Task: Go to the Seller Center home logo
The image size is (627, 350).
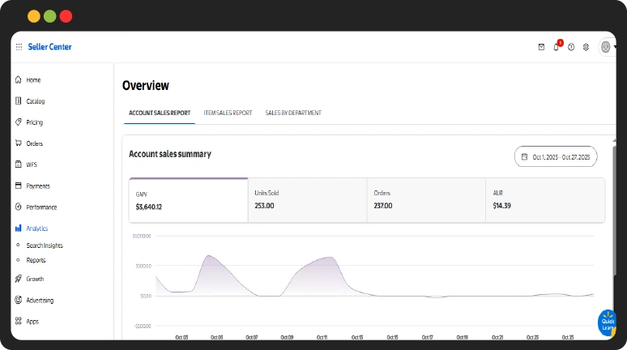Action: point(49,47)
